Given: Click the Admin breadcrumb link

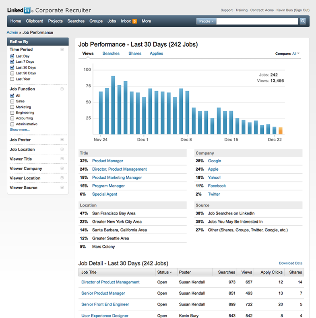Looking at the screenshot, I should tap(12, 33).
